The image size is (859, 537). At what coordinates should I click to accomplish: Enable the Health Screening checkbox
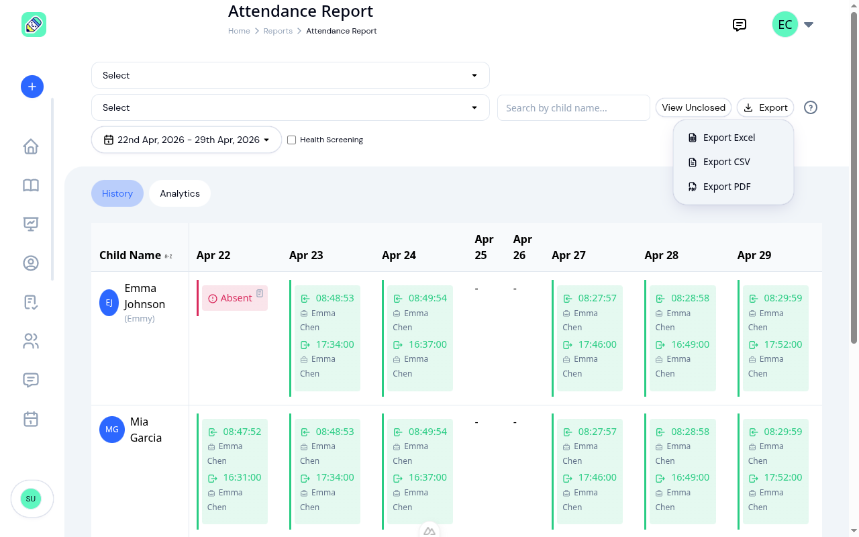pos(291,140)
